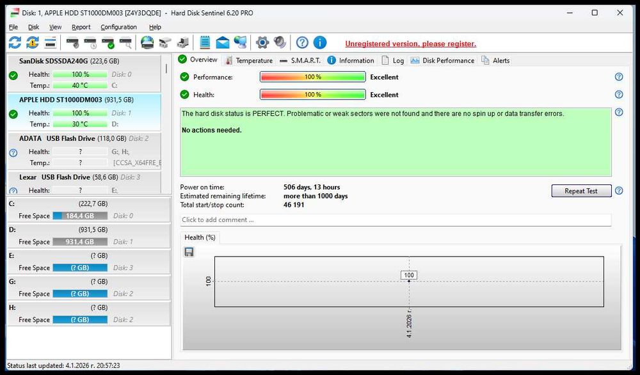Screen dimensions: 640x375
Task: Click the G: partition free space bar
Action: pos(80,294)
